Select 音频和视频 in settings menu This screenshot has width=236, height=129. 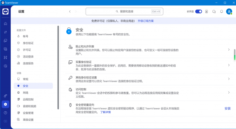(33, 106)
